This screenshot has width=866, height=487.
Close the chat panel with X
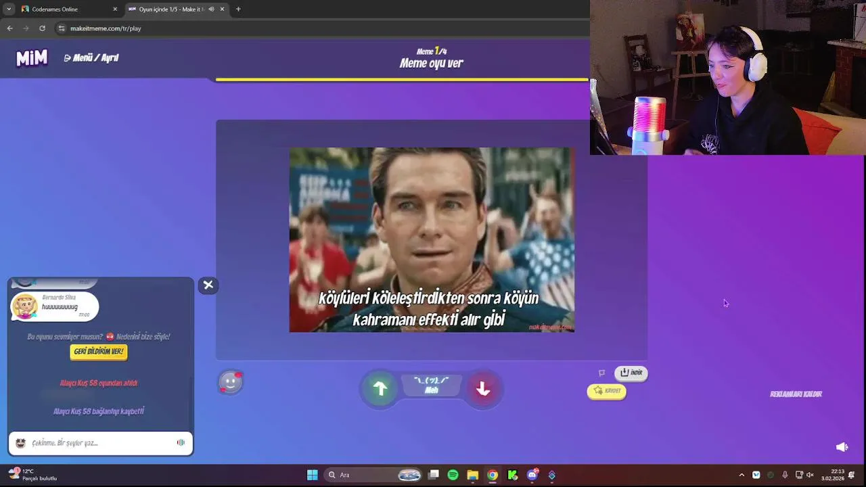pos(208,285)
